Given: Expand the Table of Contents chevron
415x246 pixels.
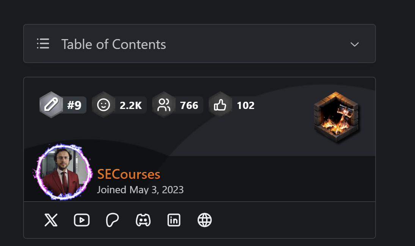Looking at the screenshot, I should click(x=354, y=44).
